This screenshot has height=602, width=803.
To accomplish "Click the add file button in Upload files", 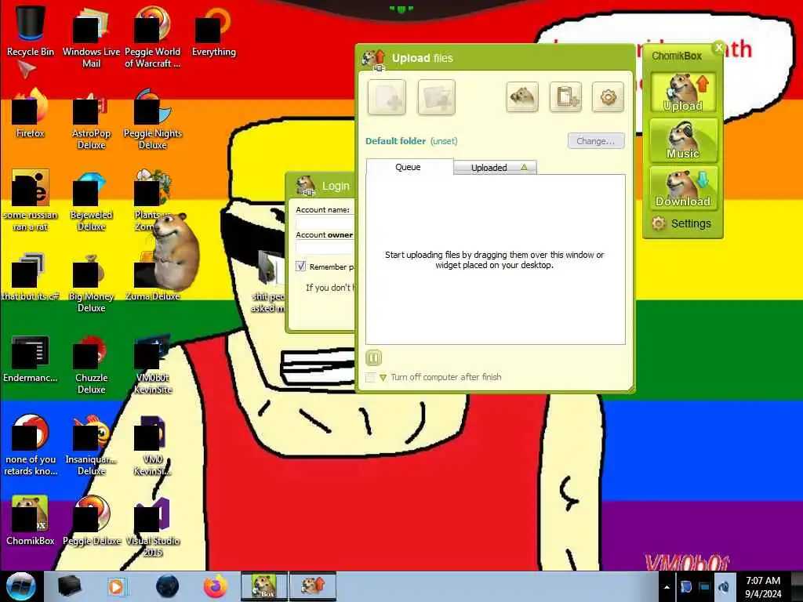I will (x=387, y=97).
